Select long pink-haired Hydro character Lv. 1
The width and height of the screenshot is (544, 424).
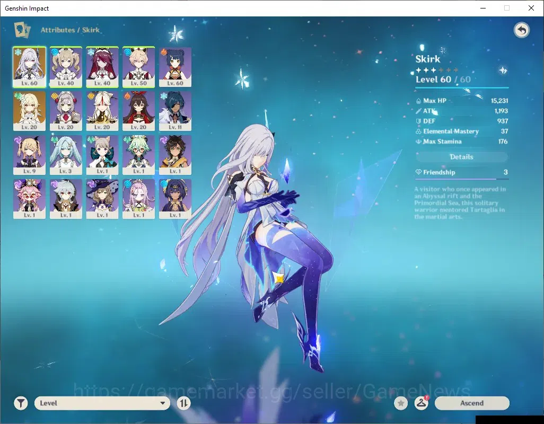pyautogui.click(x=139, y=199)
